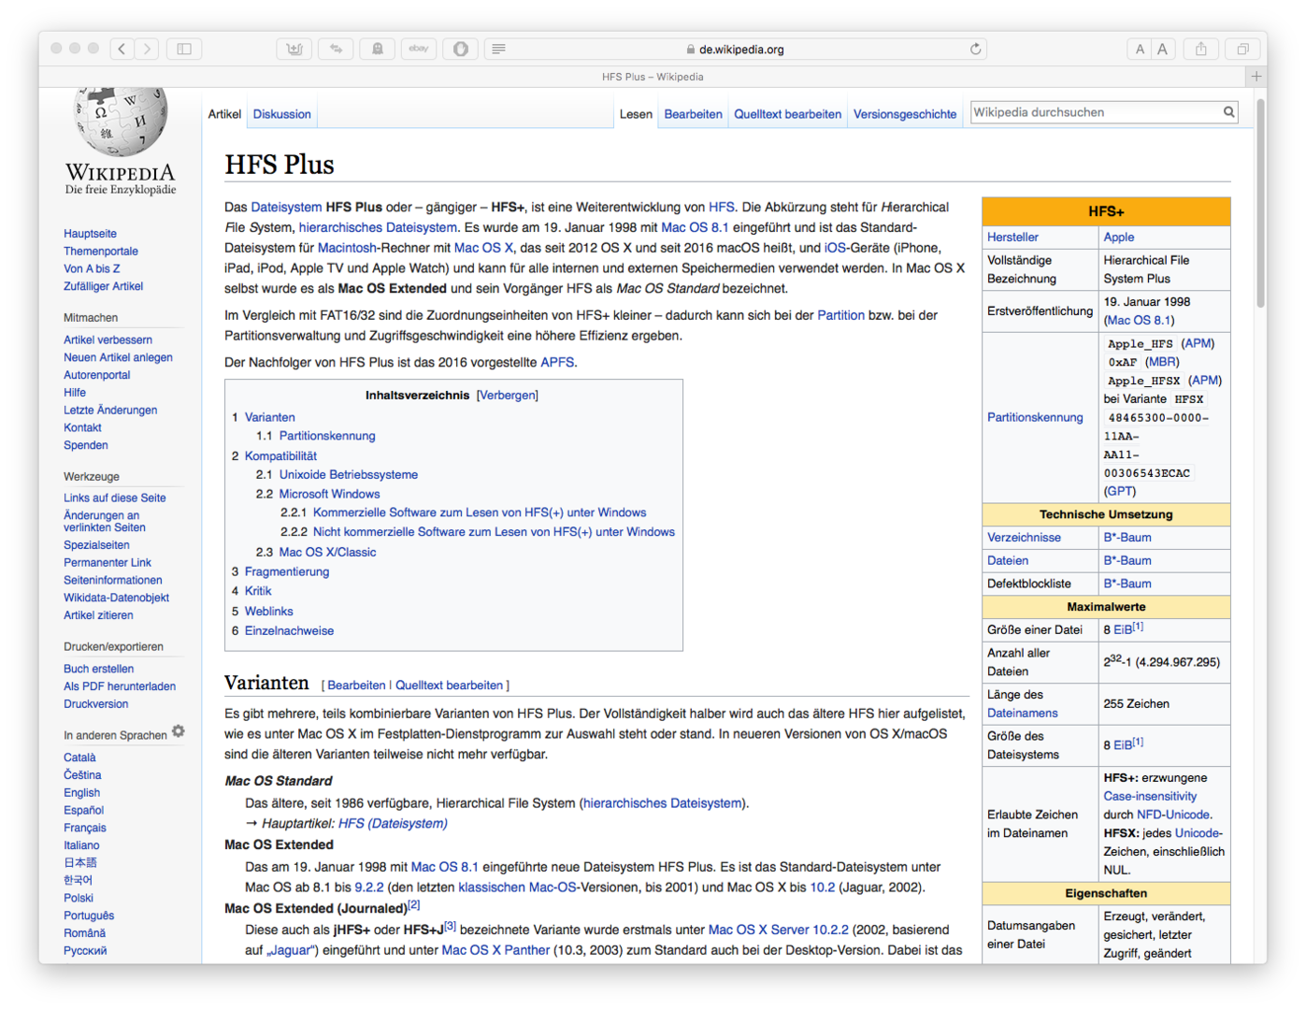This screenshot has height=1010, width=1306.
Task: Click the Wikipedia search magnifier icon
Action: click(x=1228, y=112)
